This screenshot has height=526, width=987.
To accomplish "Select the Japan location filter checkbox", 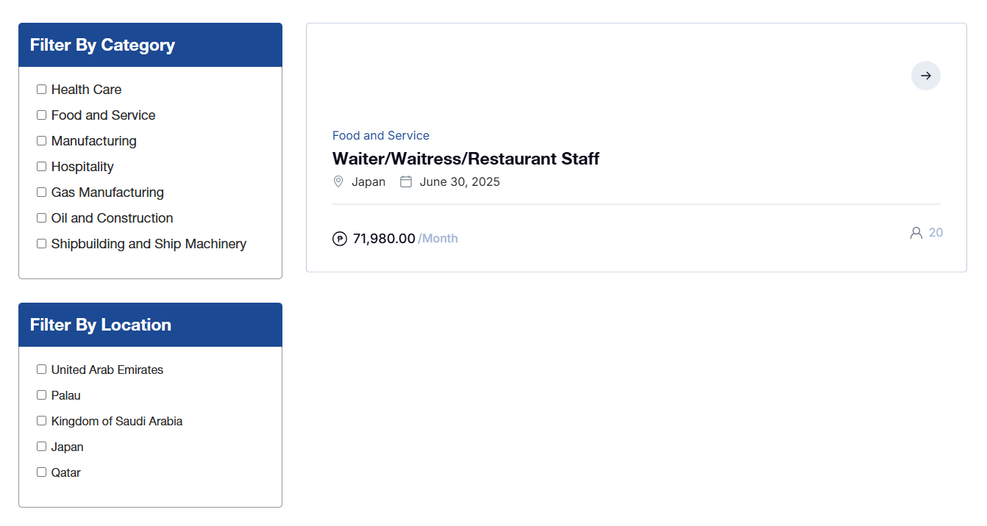I will 42,447.
